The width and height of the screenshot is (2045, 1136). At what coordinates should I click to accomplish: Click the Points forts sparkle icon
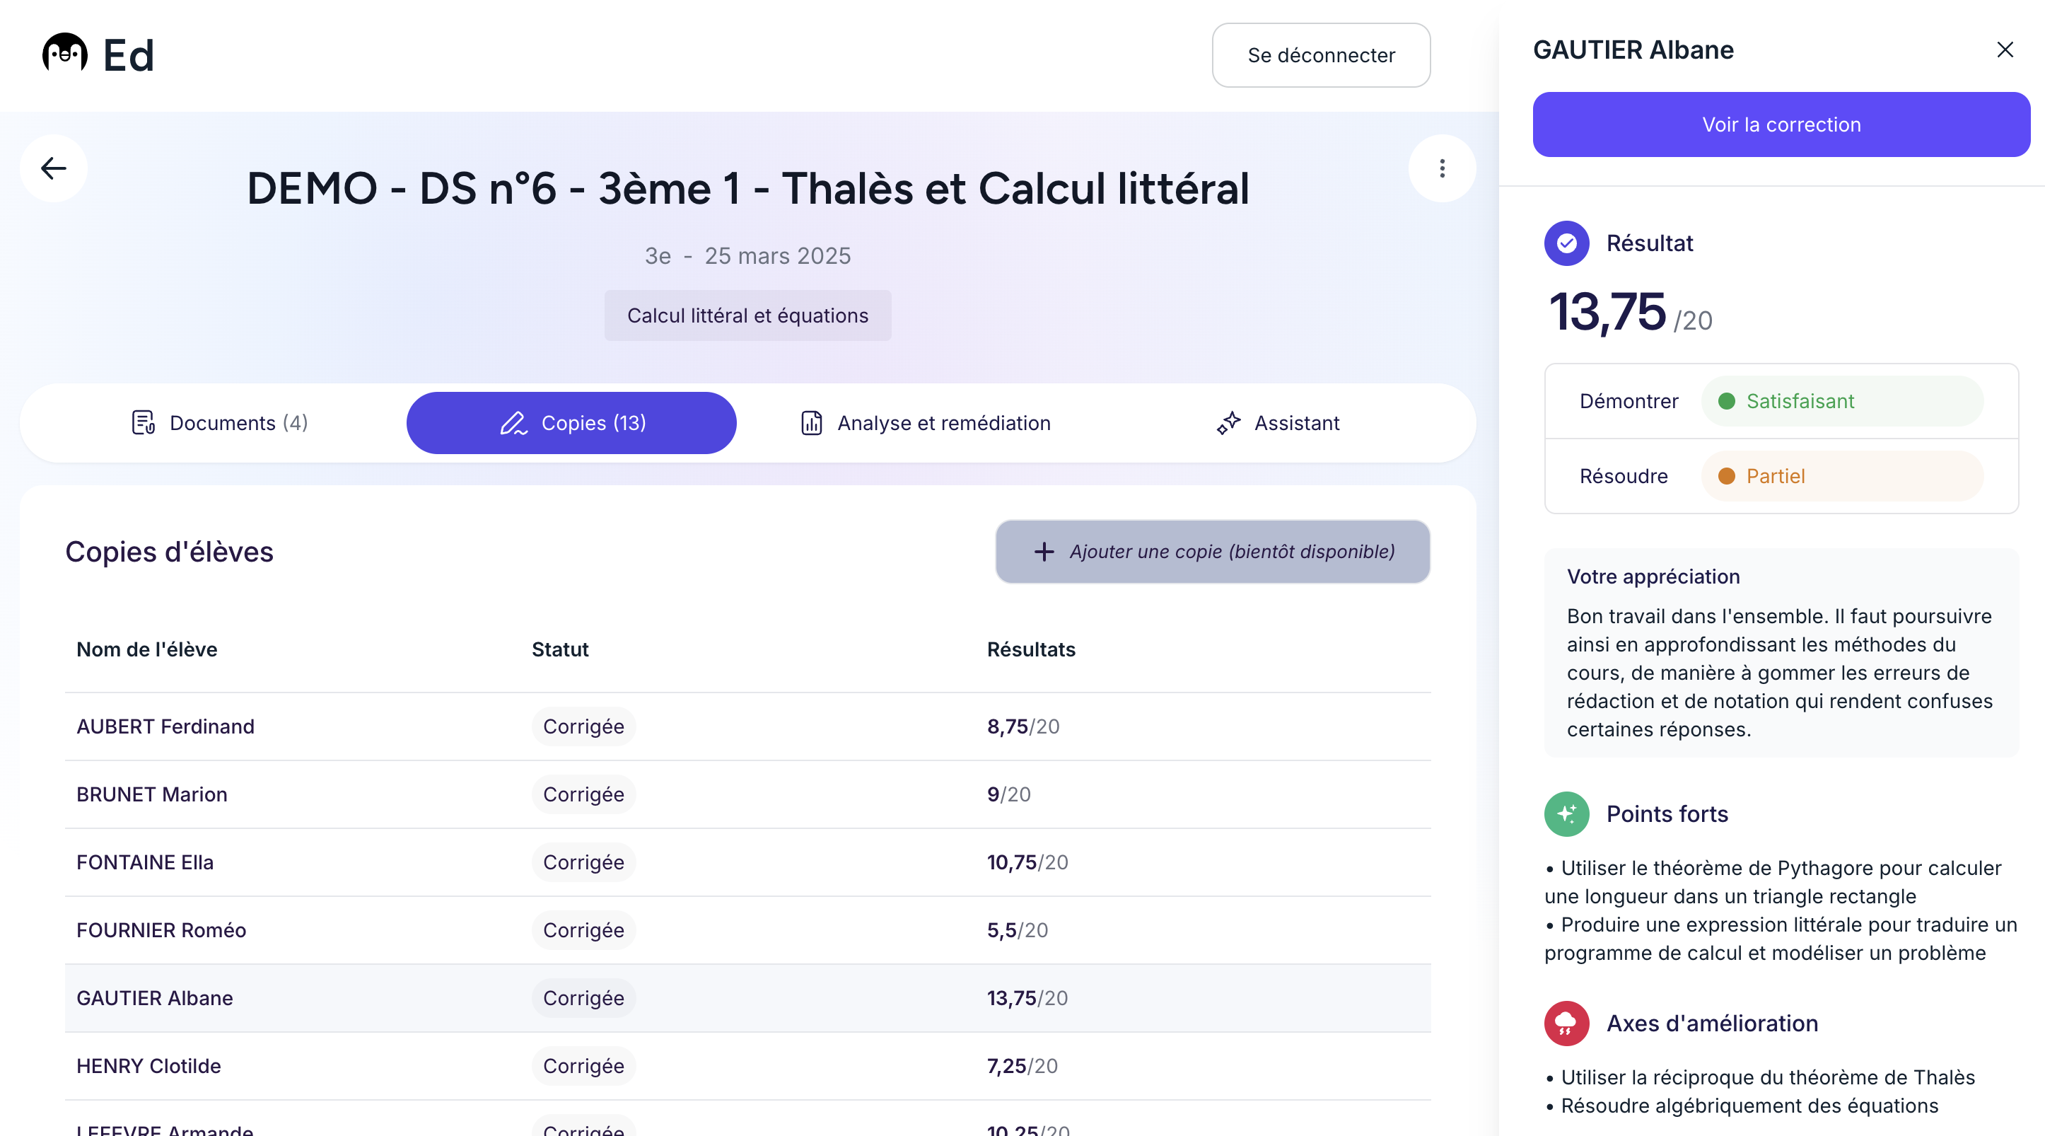click(x=1566, y=813)
